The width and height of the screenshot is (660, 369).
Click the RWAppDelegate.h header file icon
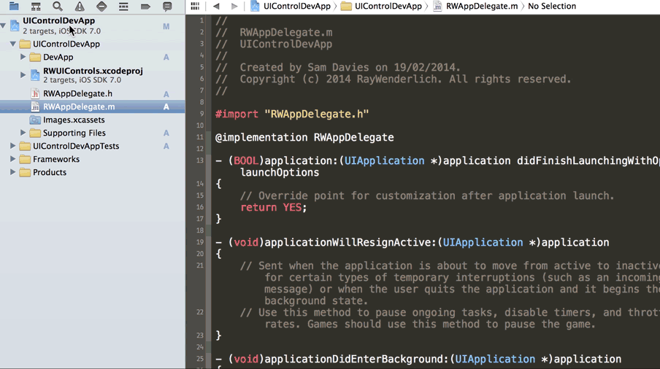click(x=35, y=94)
